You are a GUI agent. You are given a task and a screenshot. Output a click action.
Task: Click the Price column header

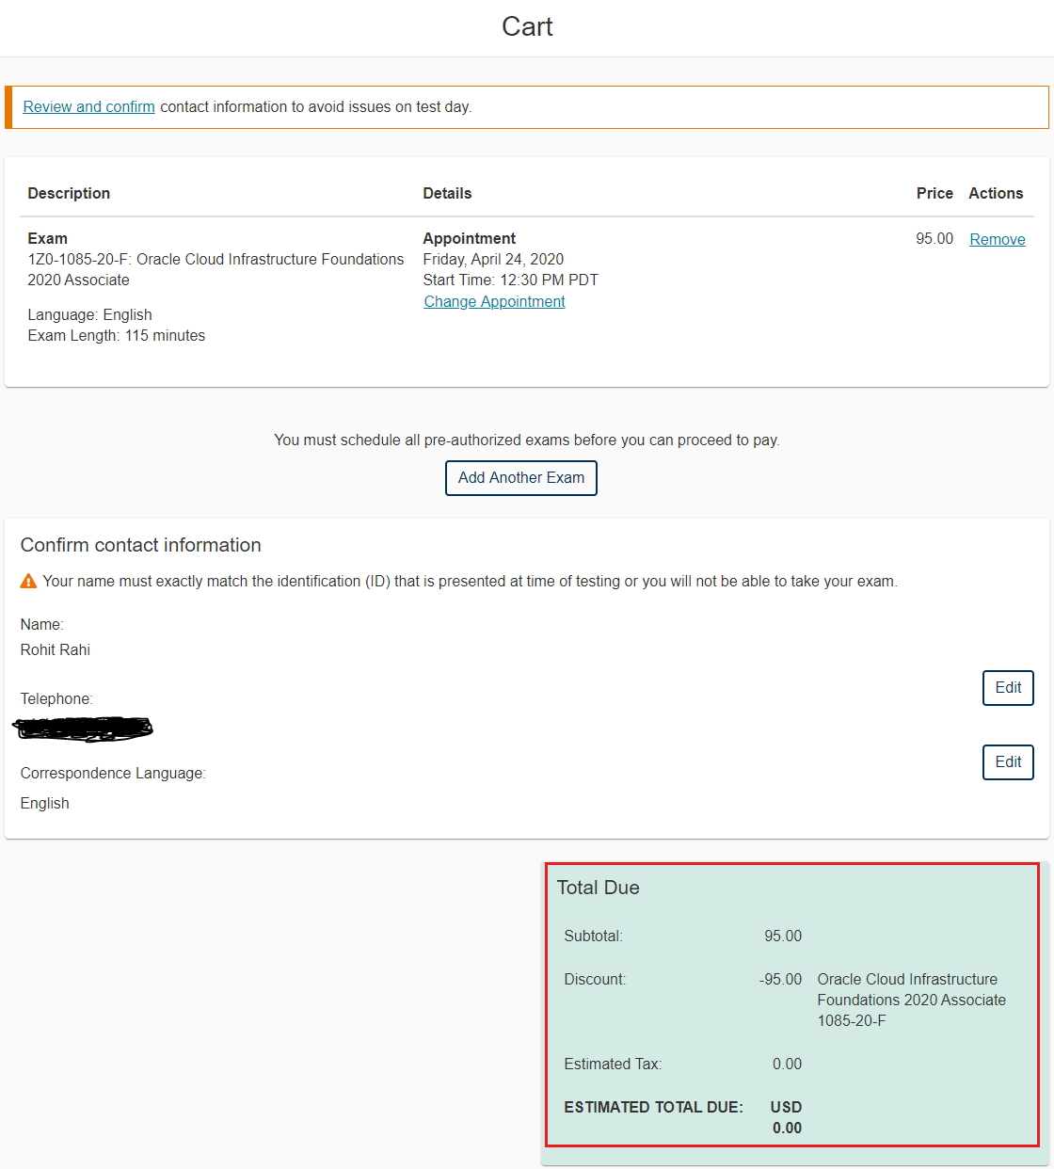pyautogui.click(x=934, y=193)
